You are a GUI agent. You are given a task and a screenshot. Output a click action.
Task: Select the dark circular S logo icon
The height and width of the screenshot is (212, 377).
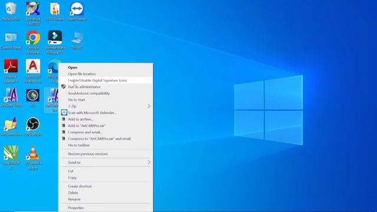click(33, 95)
